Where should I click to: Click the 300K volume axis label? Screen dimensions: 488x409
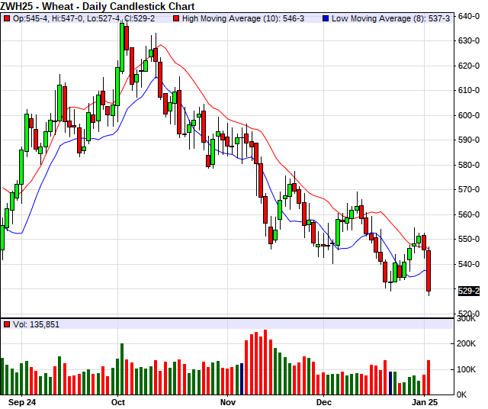pyautogui.click(x=467, y=319)
